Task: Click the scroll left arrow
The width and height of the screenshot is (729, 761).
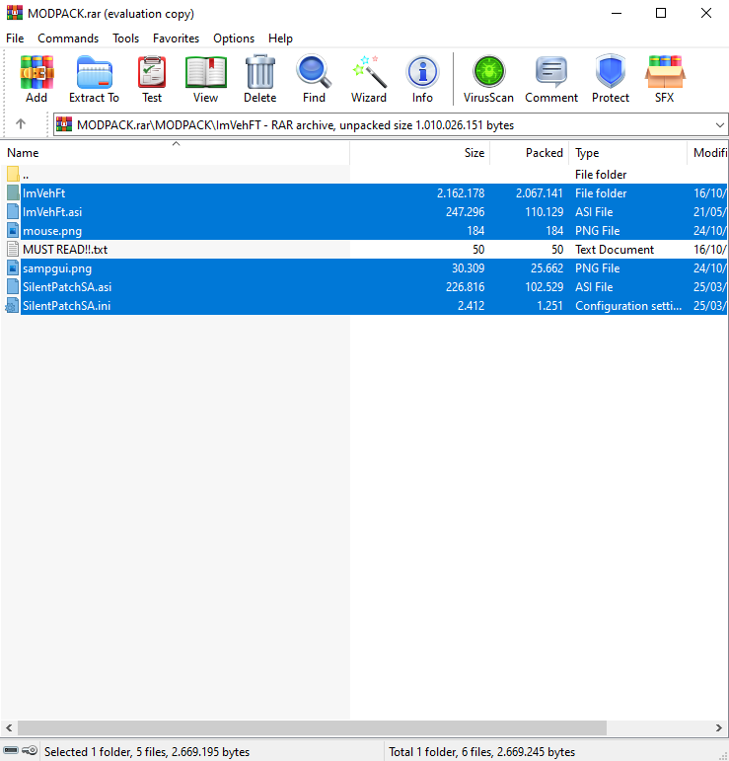Action: [x=9, y=727]
